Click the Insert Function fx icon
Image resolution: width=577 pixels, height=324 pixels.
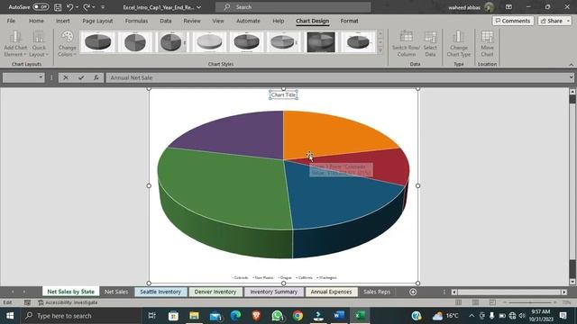[x=96, y=77]
